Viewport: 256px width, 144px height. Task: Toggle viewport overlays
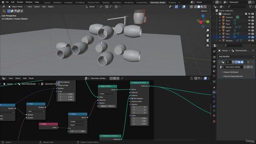[184, 7]
